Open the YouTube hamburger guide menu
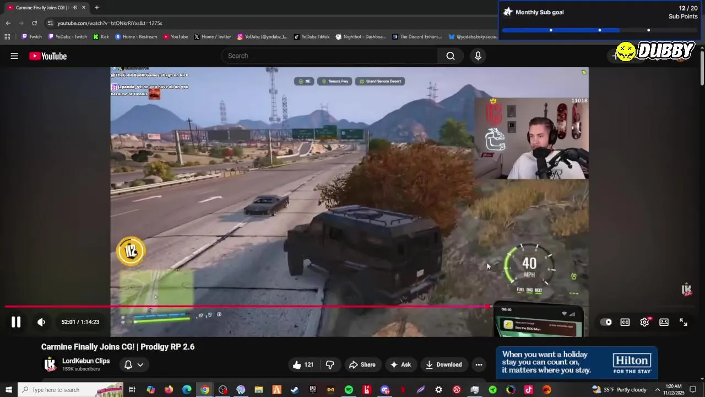The height and width of the screenshot is (397, 705). 14,56
